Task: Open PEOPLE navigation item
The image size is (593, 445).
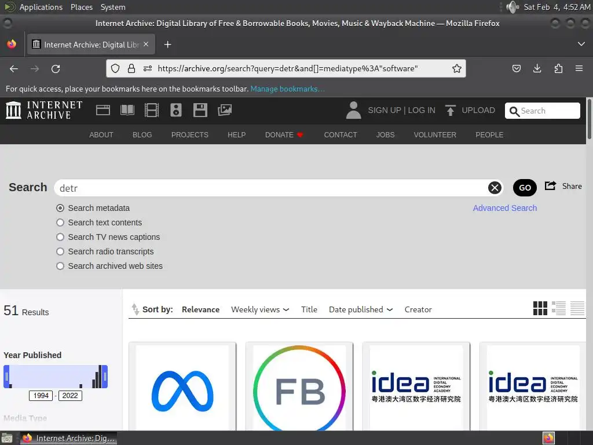Action: (489, 134)
